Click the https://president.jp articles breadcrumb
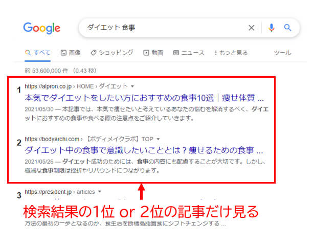 (x=60, y=192)
